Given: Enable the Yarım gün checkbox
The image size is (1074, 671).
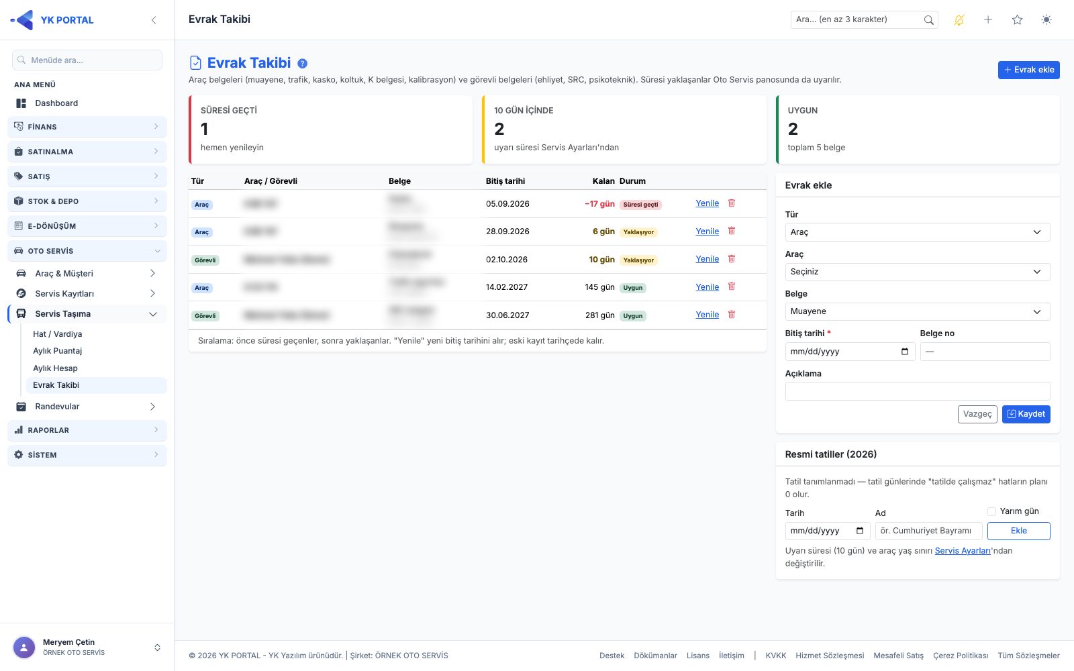Looking at the screenshot, I should pyautogui.click(x=991, y=511).
